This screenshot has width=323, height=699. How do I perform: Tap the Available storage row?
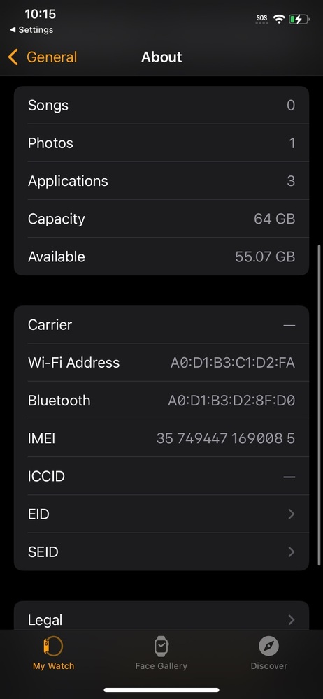161,257
